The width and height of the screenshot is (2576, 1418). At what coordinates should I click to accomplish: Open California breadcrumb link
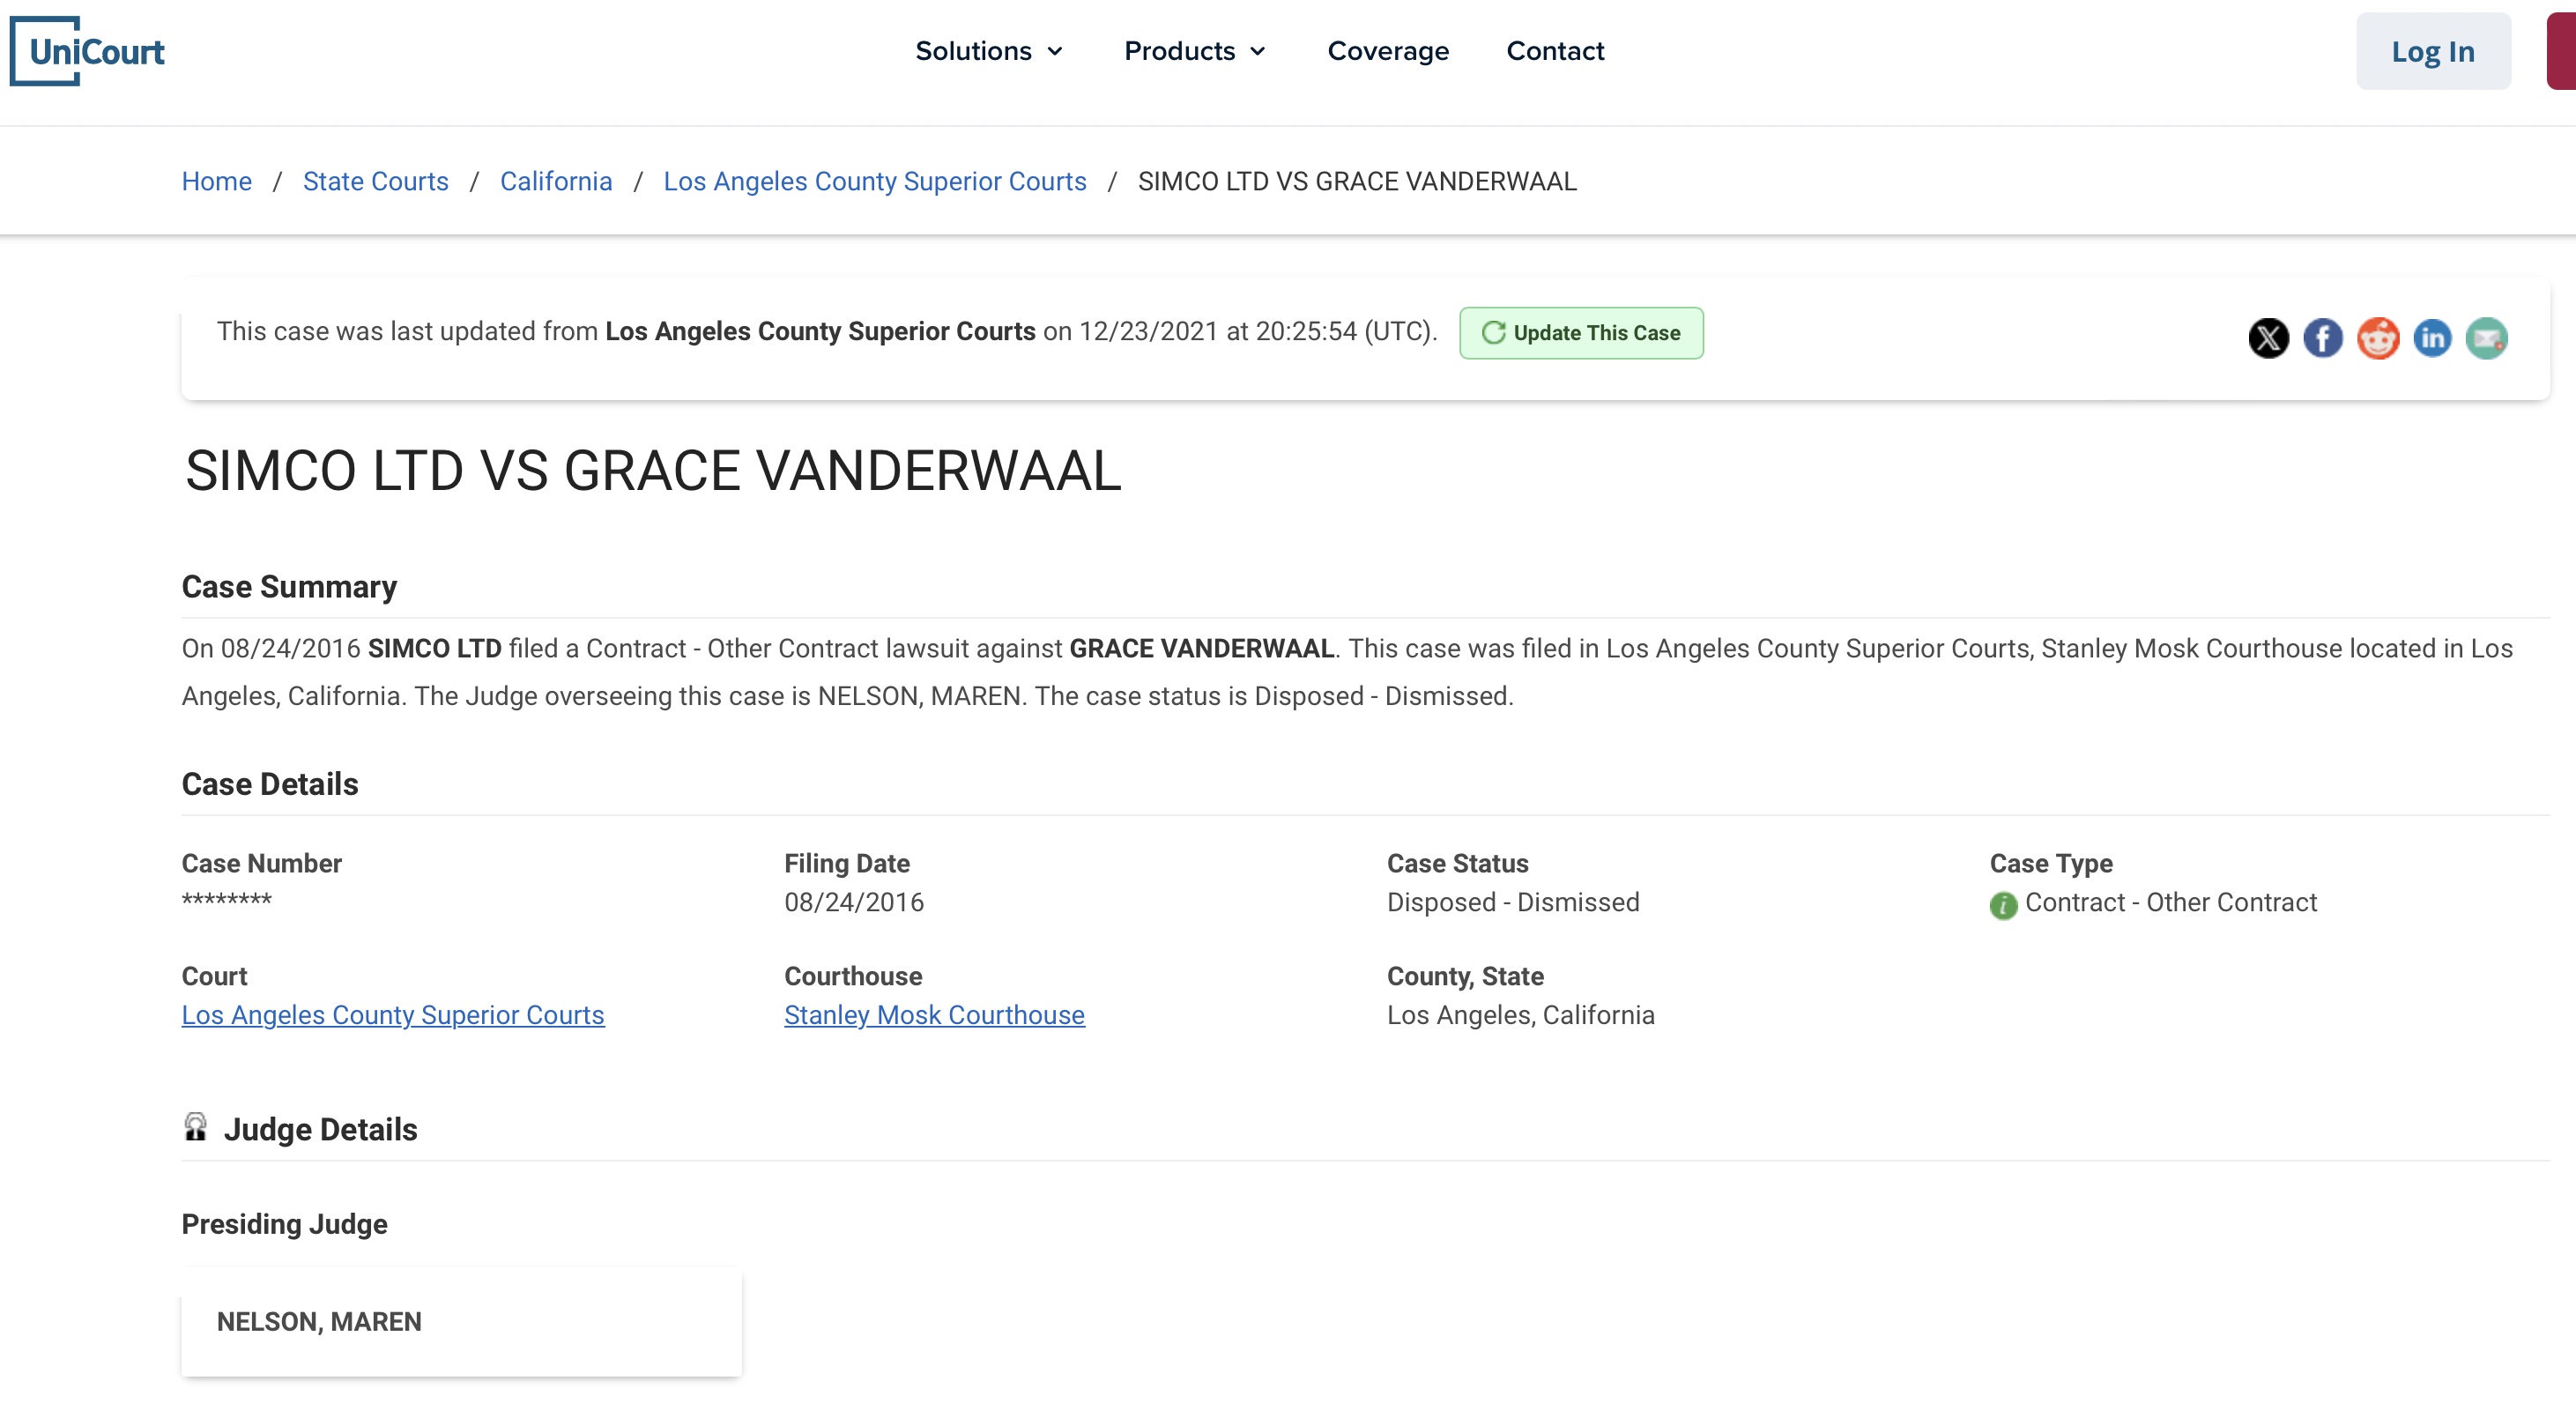pyautogui.click(x=556, y=181)
